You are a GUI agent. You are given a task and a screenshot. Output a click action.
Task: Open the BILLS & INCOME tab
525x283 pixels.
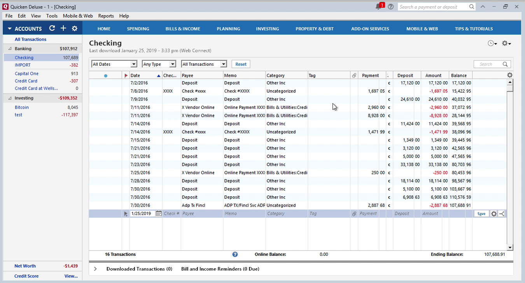183,29
